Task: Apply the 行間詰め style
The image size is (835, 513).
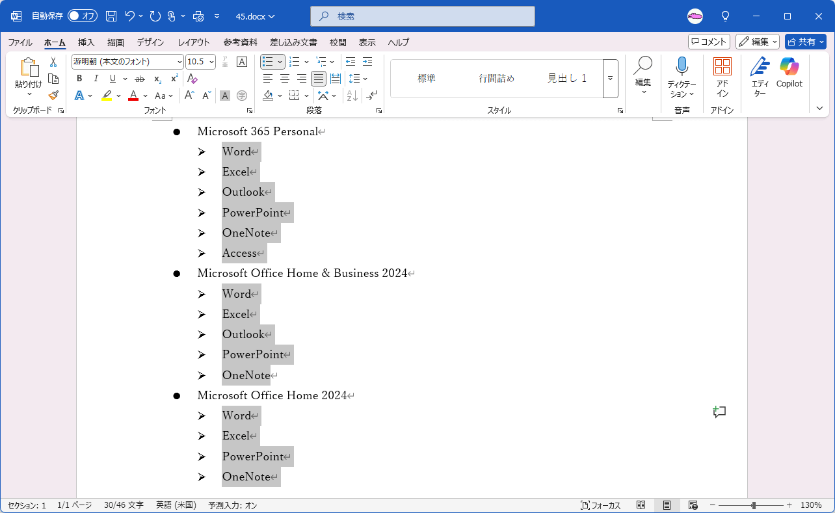Action: click(x=497, y=79)
